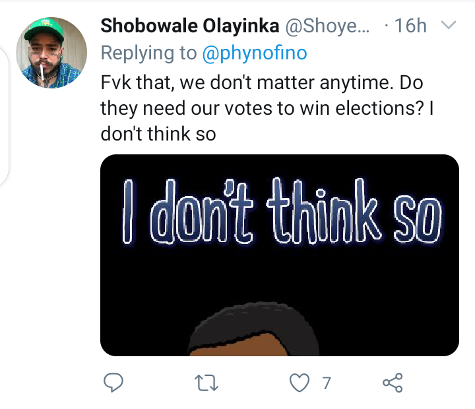Open the 16h timestamp
Screen dimensions: 475x409
tap(410, 26)
